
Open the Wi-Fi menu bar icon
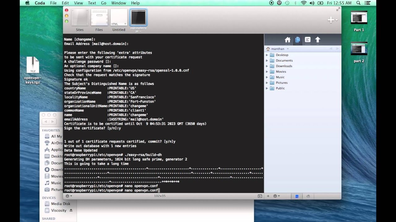coord(303,3)
